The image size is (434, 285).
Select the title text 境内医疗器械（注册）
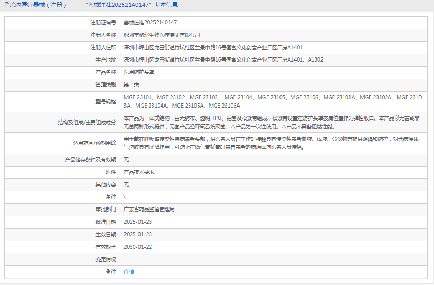click(x=38, y=5)
